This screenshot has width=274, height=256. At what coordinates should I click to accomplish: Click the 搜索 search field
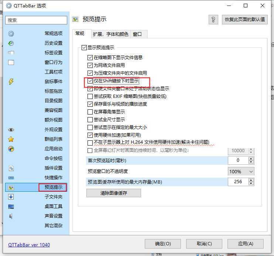pyautogui.click(x=36, y=20)
